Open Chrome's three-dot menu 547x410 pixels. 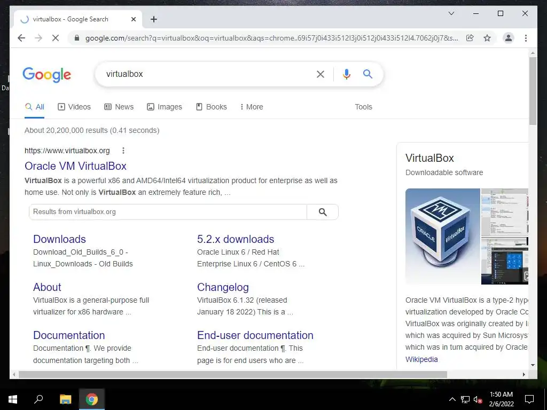click(526, 38)
